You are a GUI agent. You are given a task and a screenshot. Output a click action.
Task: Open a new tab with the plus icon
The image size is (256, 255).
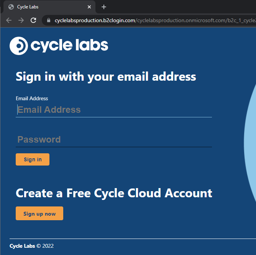click(104, 7)
